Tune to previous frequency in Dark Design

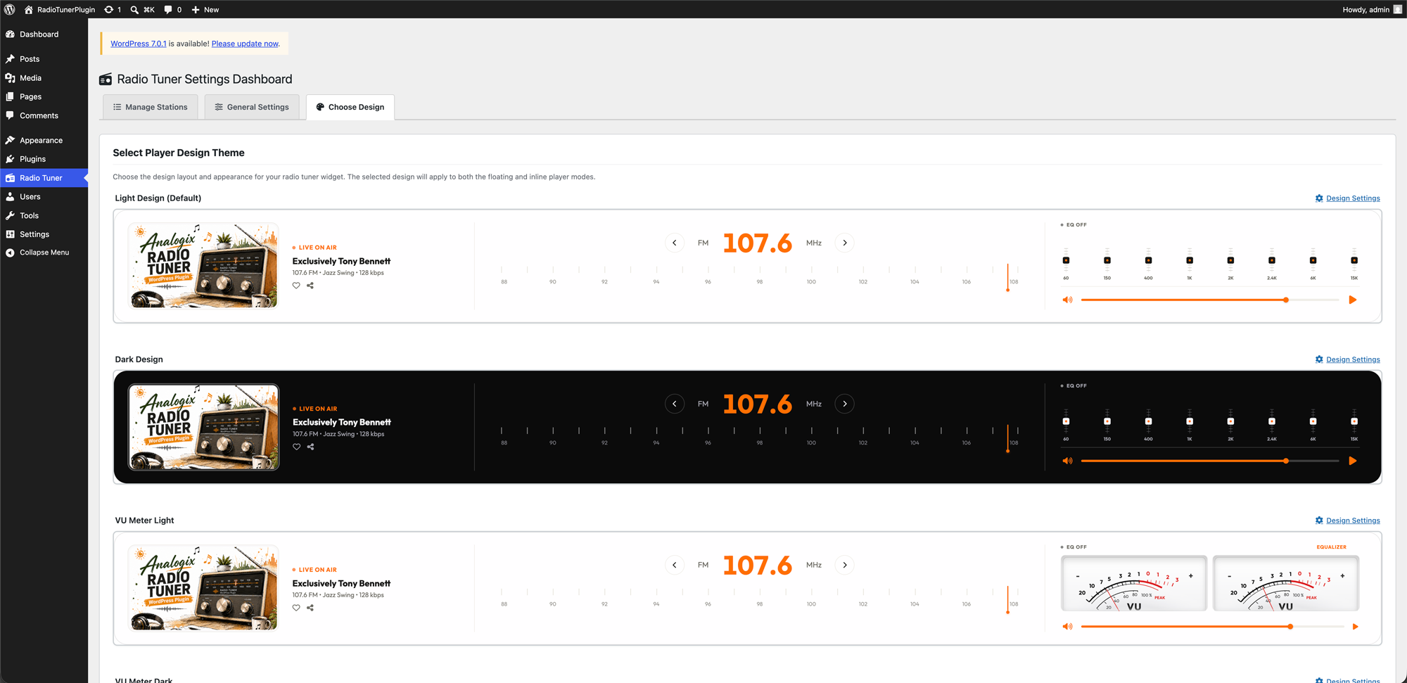click(x=675, y=404)
